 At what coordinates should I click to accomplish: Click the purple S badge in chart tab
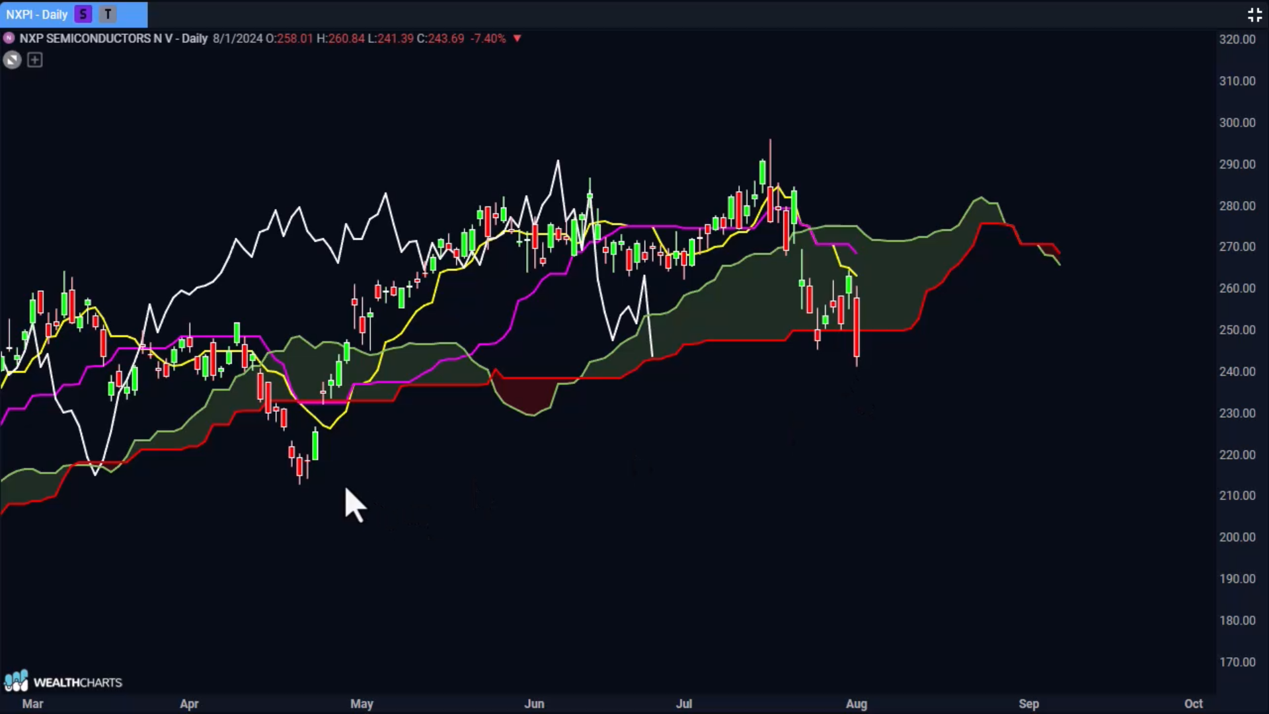pyautogui.click(x=83, y=14)
